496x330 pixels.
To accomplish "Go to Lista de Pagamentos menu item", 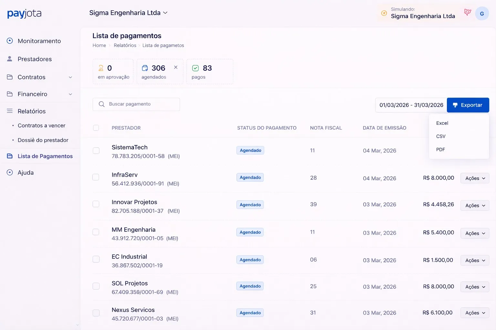I will coord(45,156).
